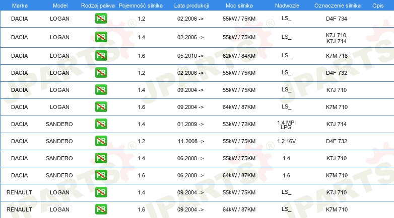Image resolution: width=394 pixels, height=218 pixels.
Task: Click the fuel icon in the K7M 718 row
Action: 101,56
